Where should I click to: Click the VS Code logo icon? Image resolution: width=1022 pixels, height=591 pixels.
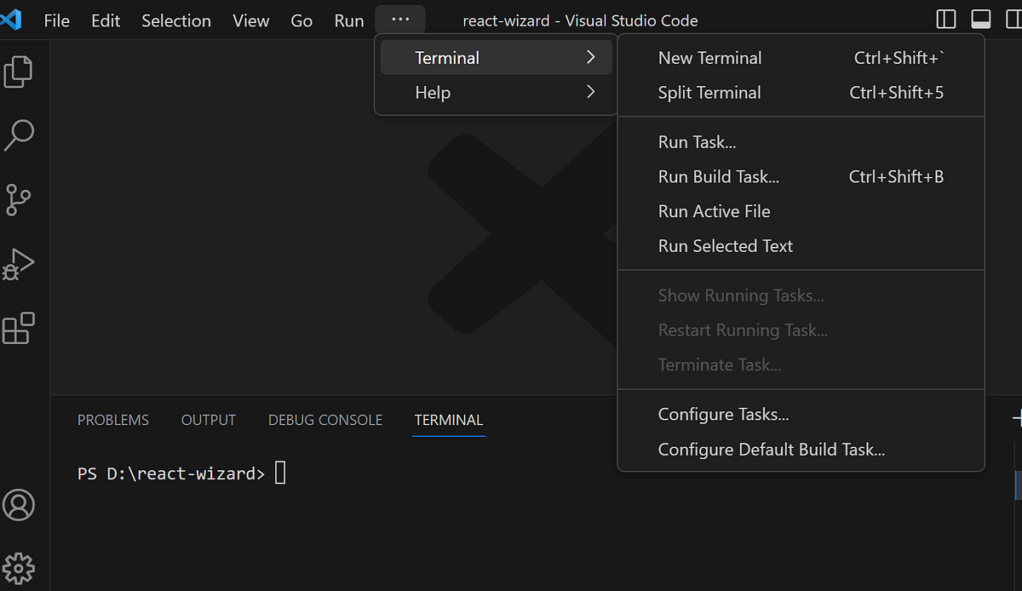12,19
